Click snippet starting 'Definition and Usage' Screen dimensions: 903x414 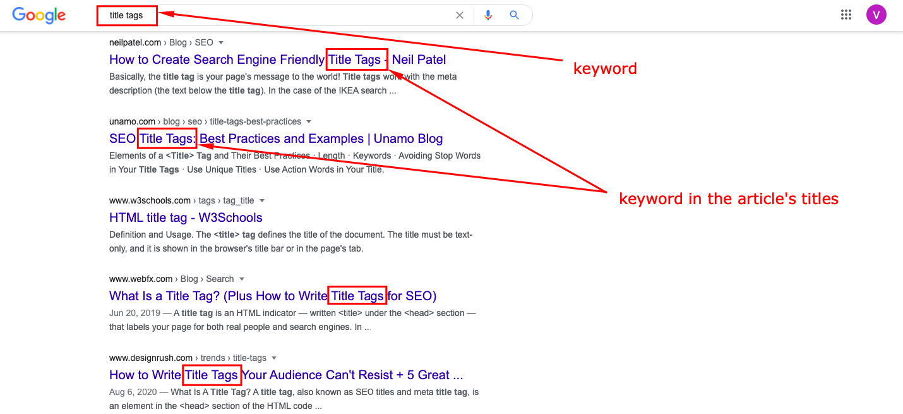coord(291,241)
